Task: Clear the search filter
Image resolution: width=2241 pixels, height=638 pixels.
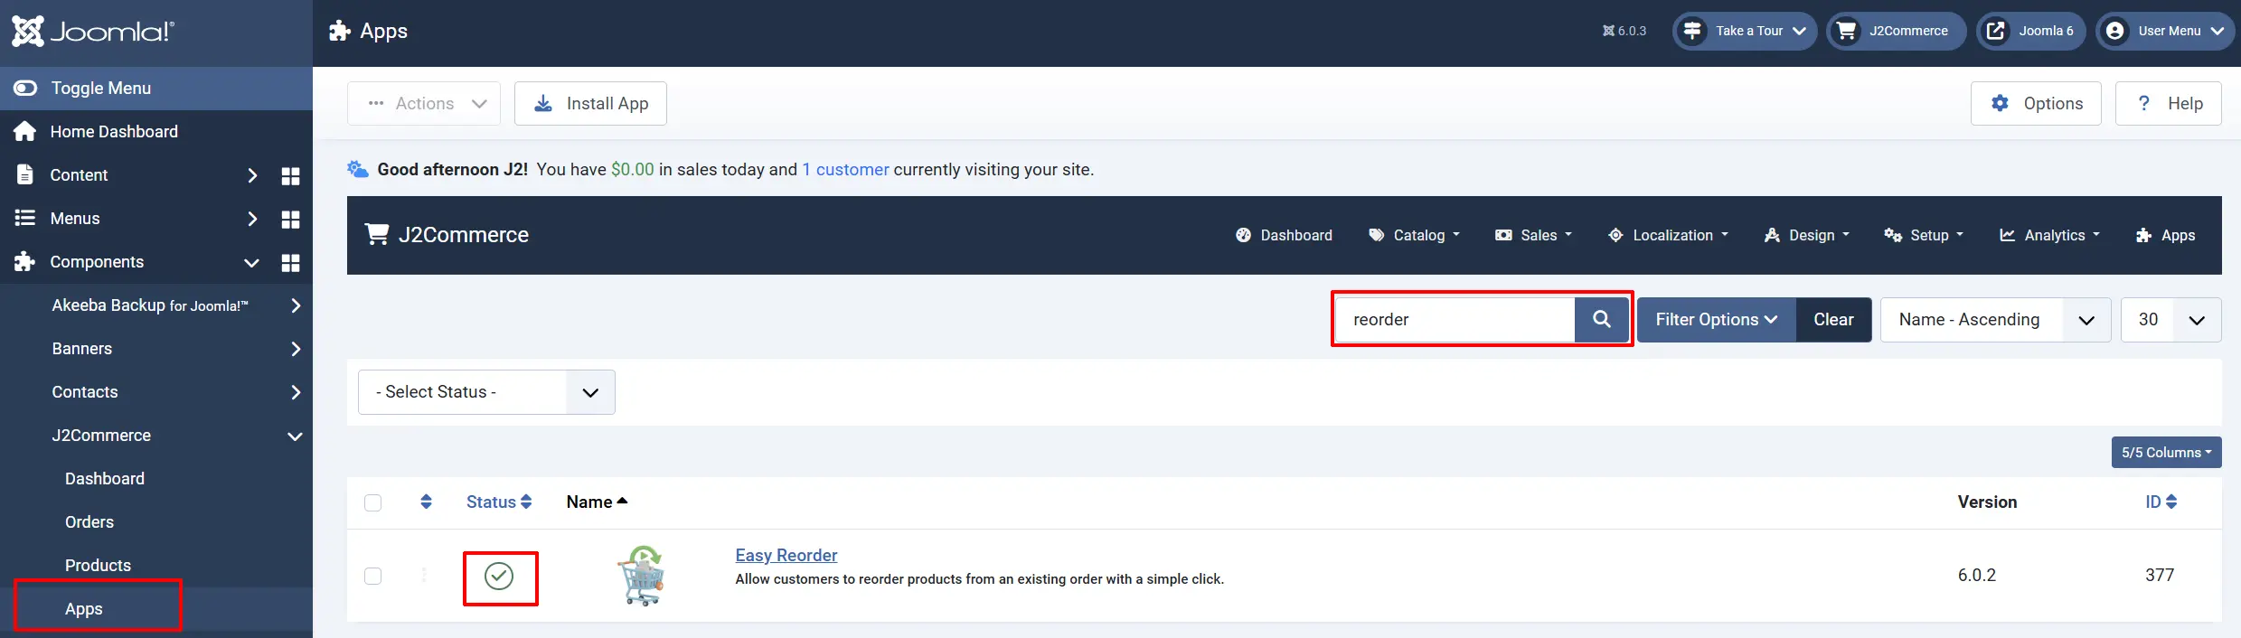Action: click(1833, 320)
